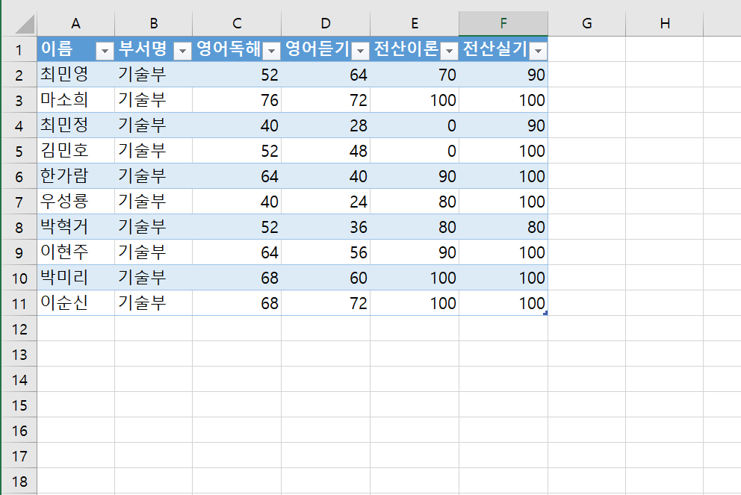Click the Select All corner triangle
Image resolution: width=741 pixels, height=495 pixels.
tap(25, 25)
